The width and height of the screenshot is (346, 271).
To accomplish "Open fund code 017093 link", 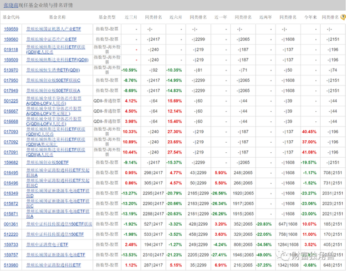I will tap(11, 131).
